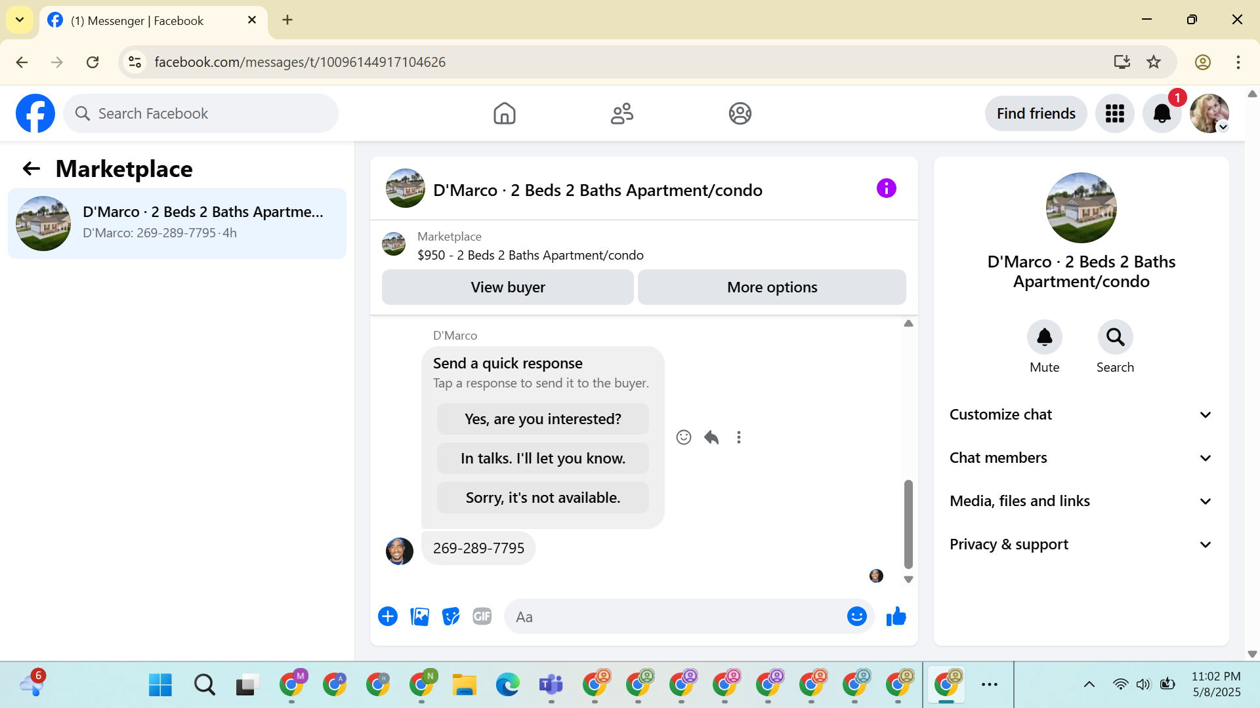Open the listing thumbnail in the chat header
1260x708 pixels.
click(x=406, y=189)
